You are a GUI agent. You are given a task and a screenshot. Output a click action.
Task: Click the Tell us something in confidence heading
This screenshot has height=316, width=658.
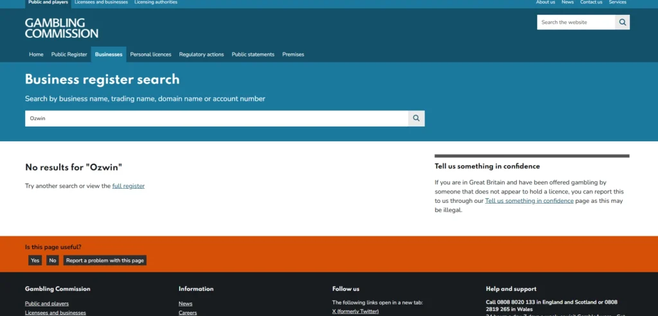point(487,166)
